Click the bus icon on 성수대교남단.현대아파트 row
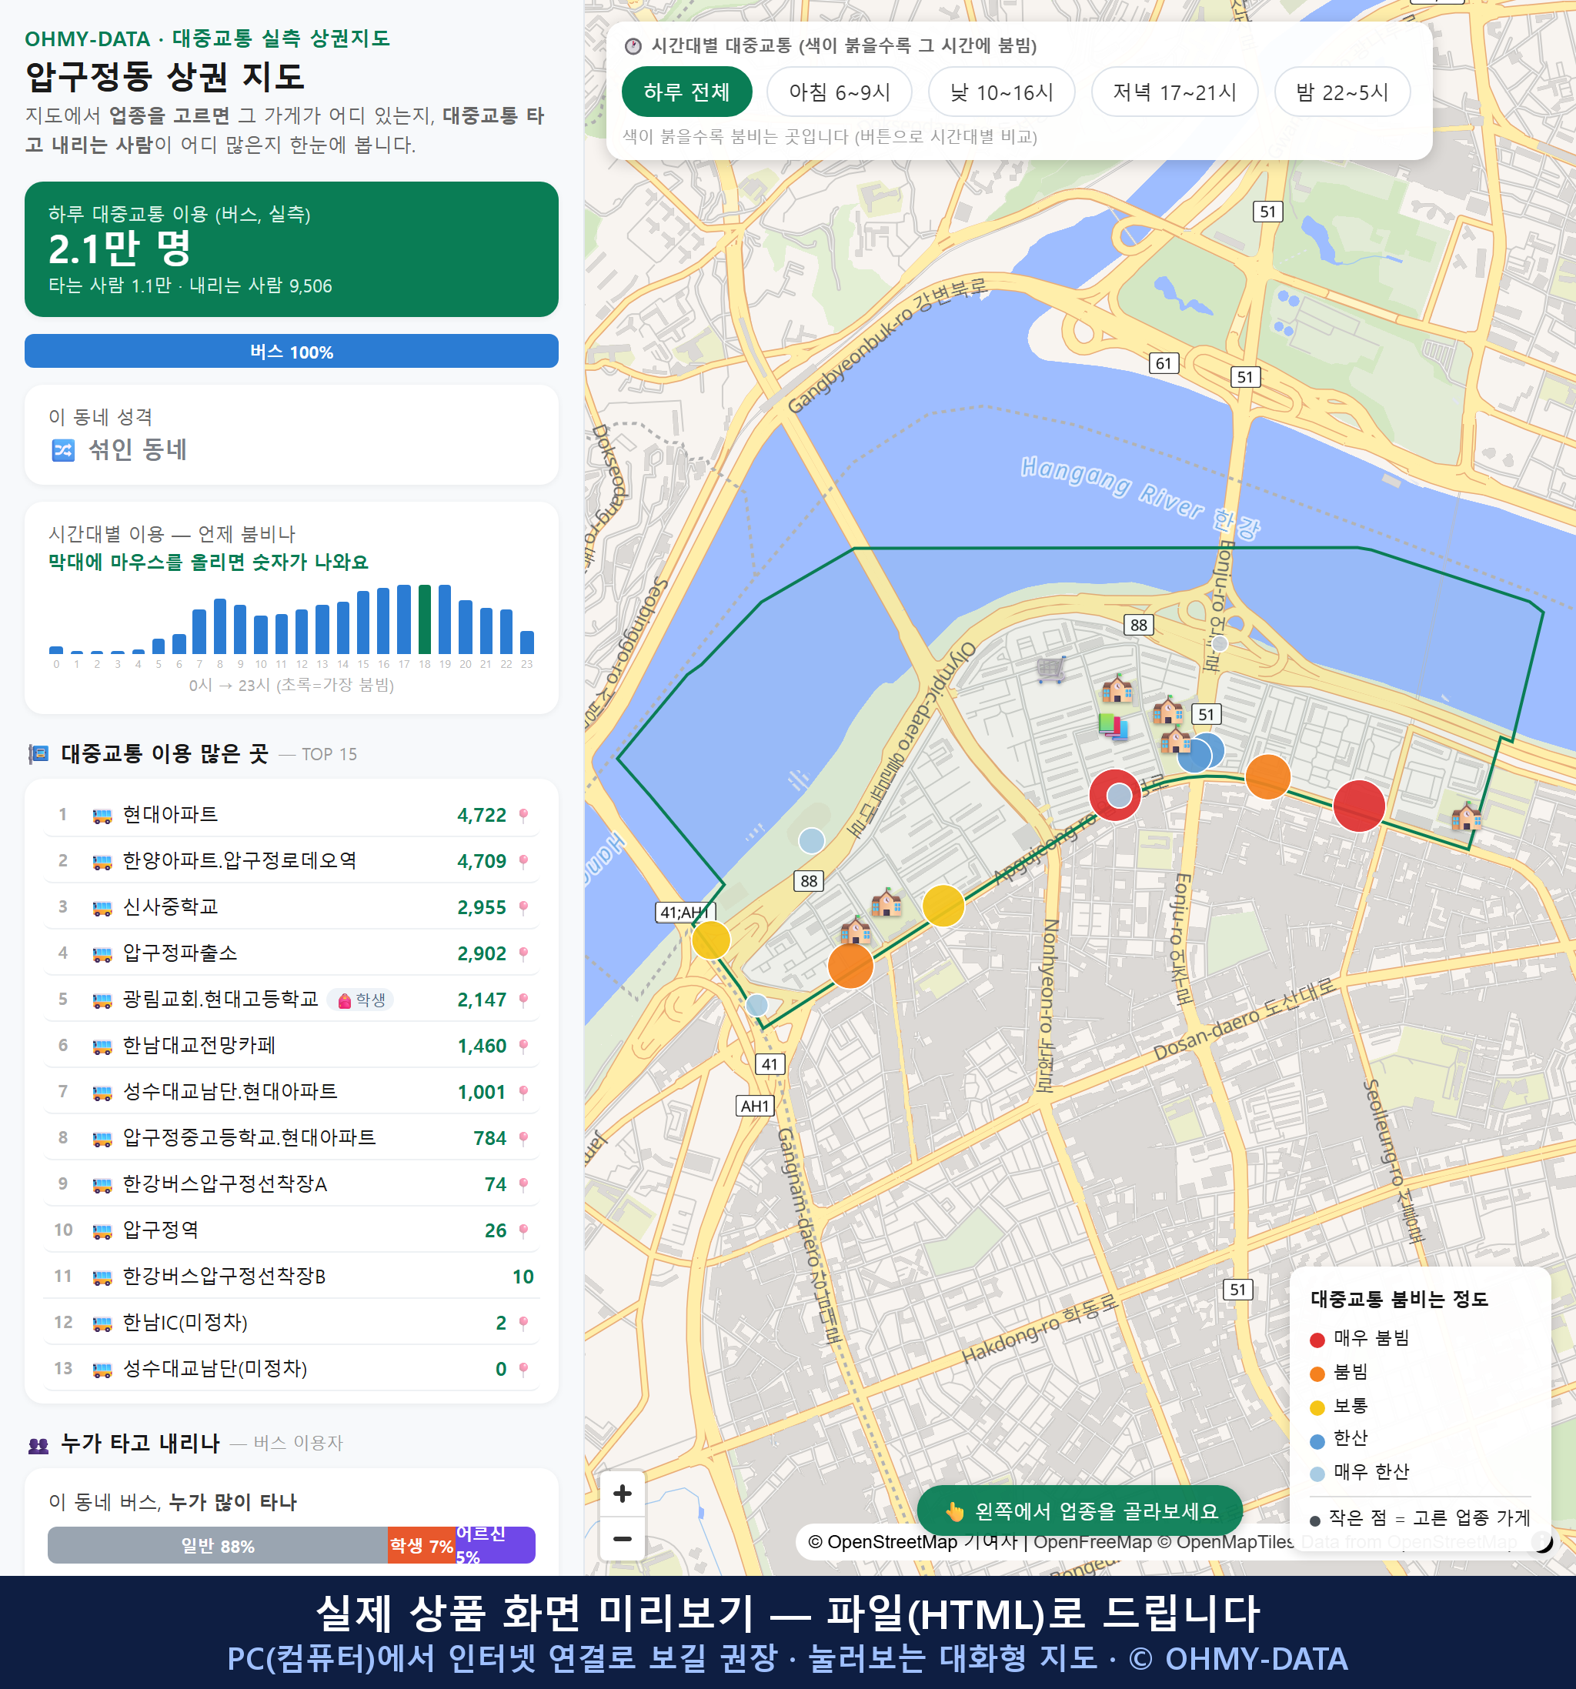Screen dimensions: 1576x1689 102,1092
